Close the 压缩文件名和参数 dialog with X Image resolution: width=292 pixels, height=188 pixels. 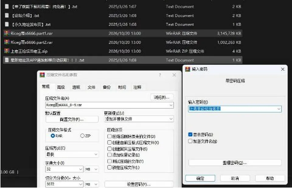point(174,75)
